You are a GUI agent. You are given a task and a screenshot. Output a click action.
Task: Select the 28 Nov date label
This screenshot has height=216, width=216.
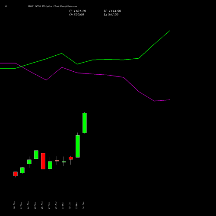pos(56,205)
